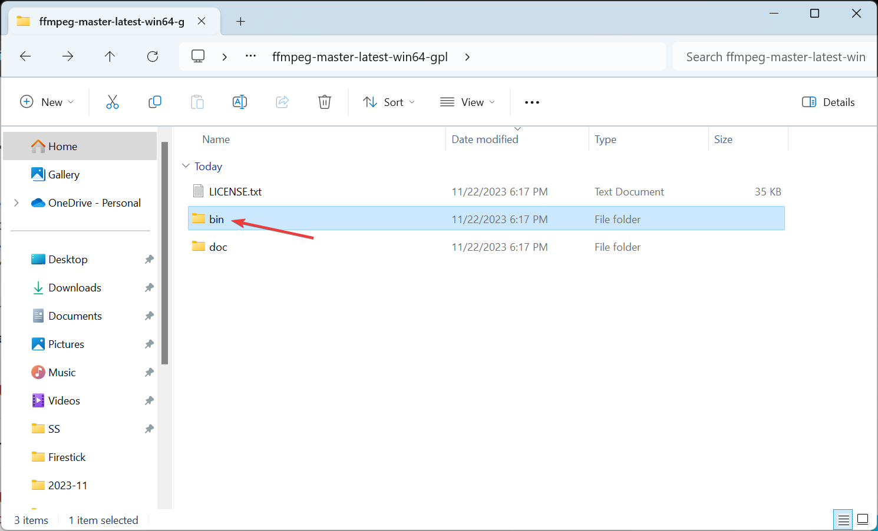Image resolution: width=878 pixels, height=531 pixels.
Task: Switch to details list view layout
Action: point(844,520)
